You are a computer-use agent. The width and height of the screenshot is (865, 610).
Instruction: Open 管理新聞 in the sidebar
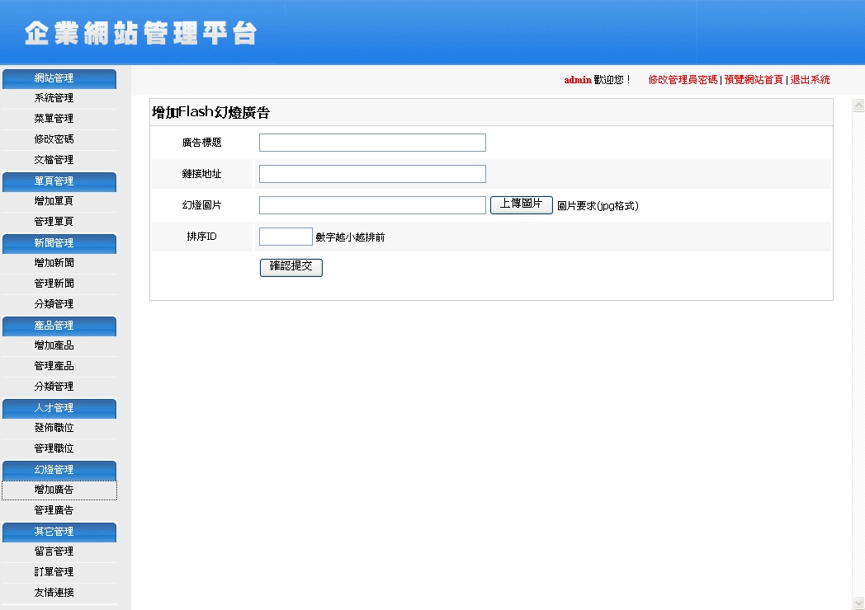54,284
